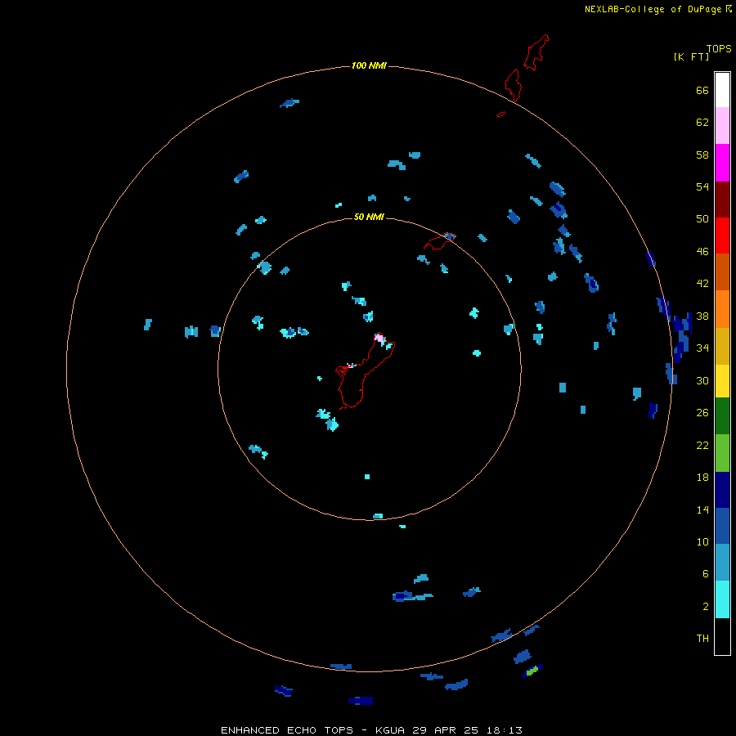The image size is (736, 736).
Task: Select the legend value 14
Action: [702, 509]
